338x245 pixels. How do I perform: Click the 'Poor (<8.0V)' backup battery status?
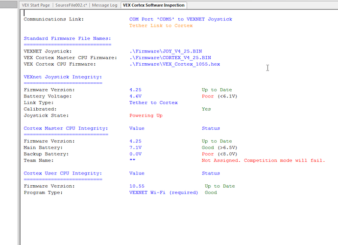pos(219,154)
